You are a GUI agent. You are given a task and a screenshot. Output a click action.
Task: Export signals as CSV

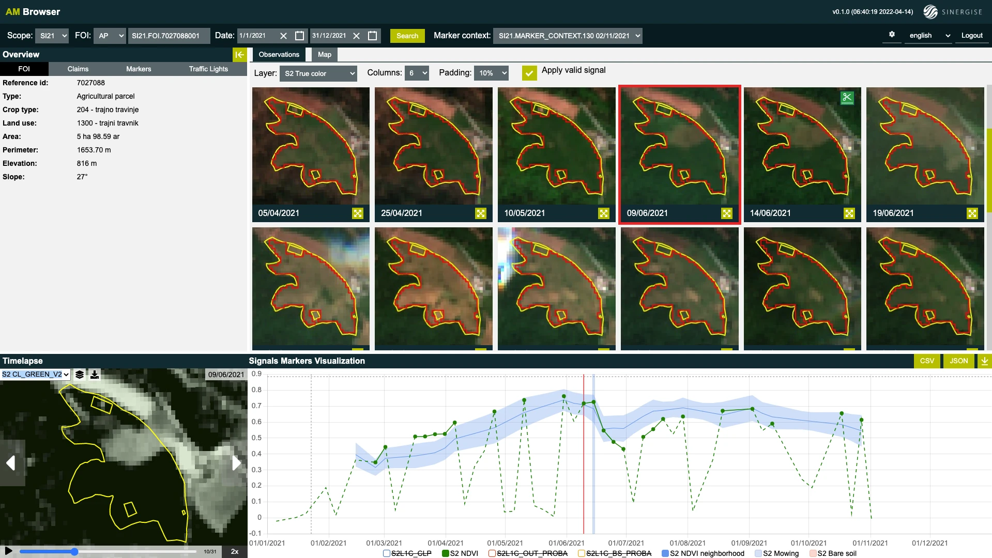927,361
